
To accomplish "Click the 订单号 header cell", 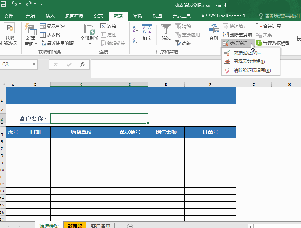I will click(210, 132).
